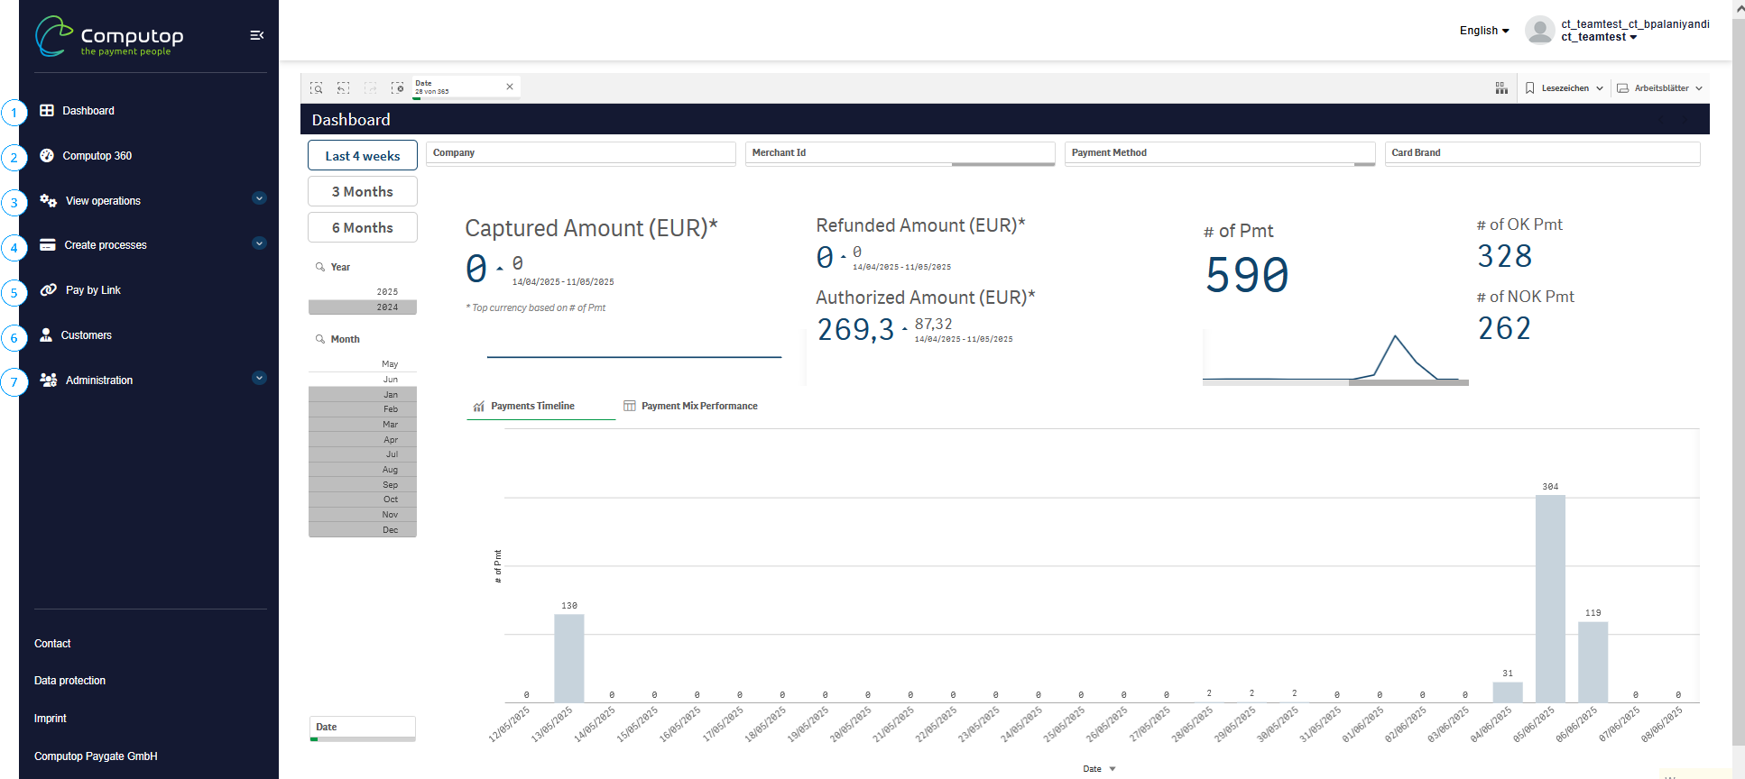Screen dimensions: 1745x779
Task: Open the Data protection link
Action: 69,681
